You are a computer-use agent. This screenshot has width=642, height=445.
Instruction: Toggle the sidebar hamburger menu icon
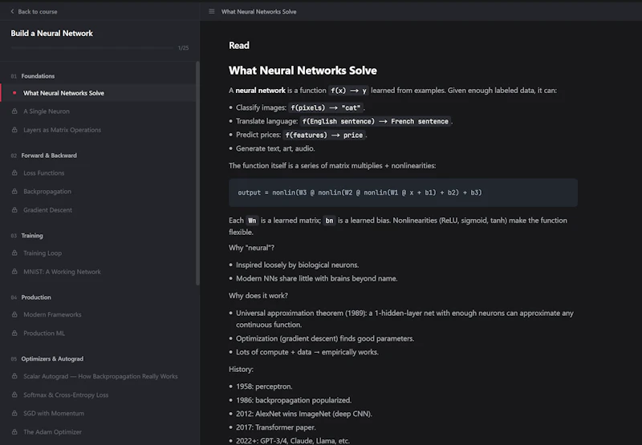click(212, 11)
